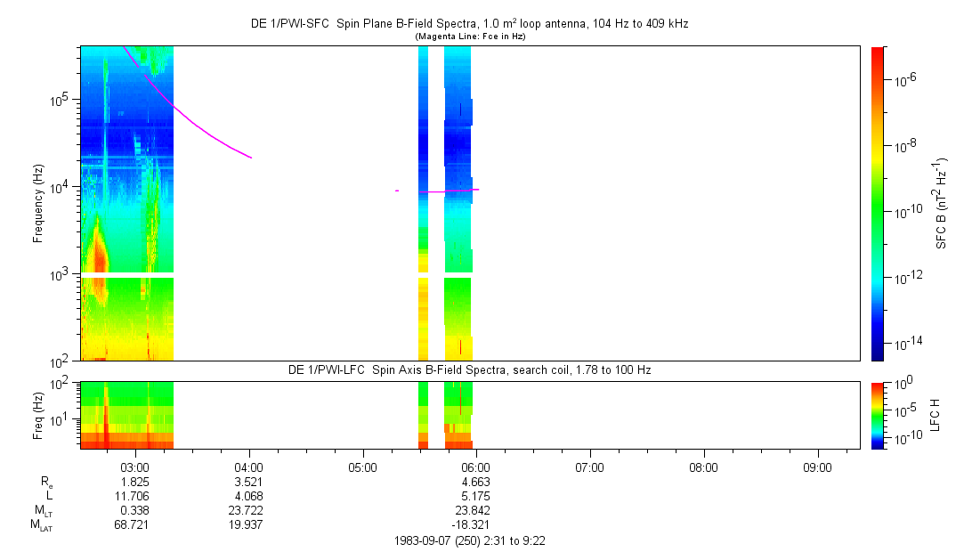Click the MLAT value -18.321
The height and width of the screenshot is (552, 964).
click(474, 524)
